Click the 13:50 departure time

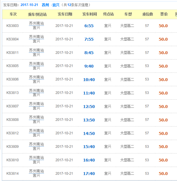pos(89,120)
